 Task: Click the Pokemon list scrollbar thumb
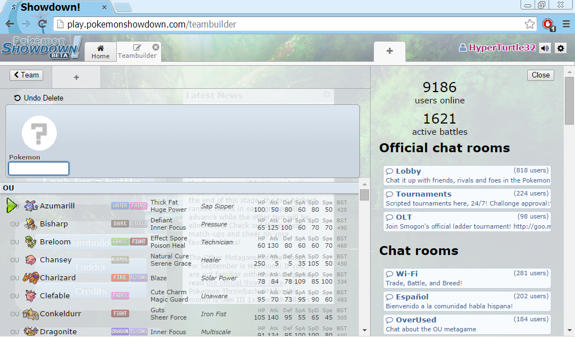[x=364, y=195]
